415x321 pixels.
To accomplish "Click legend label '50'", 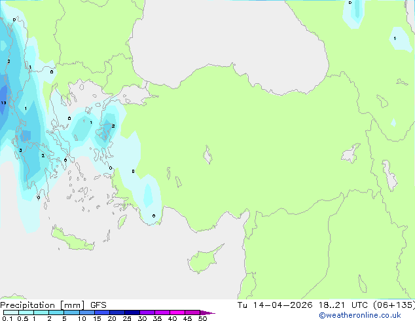I will (x=202, y=318).
